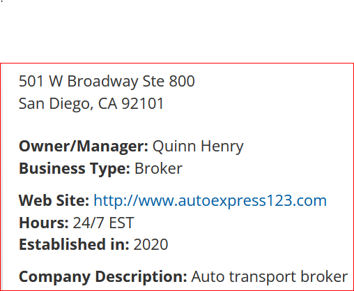Image resolution: width=354 pixels, height=291 pixels.
Task: Click the Auto transport broker description text
Action: (270, 277)
